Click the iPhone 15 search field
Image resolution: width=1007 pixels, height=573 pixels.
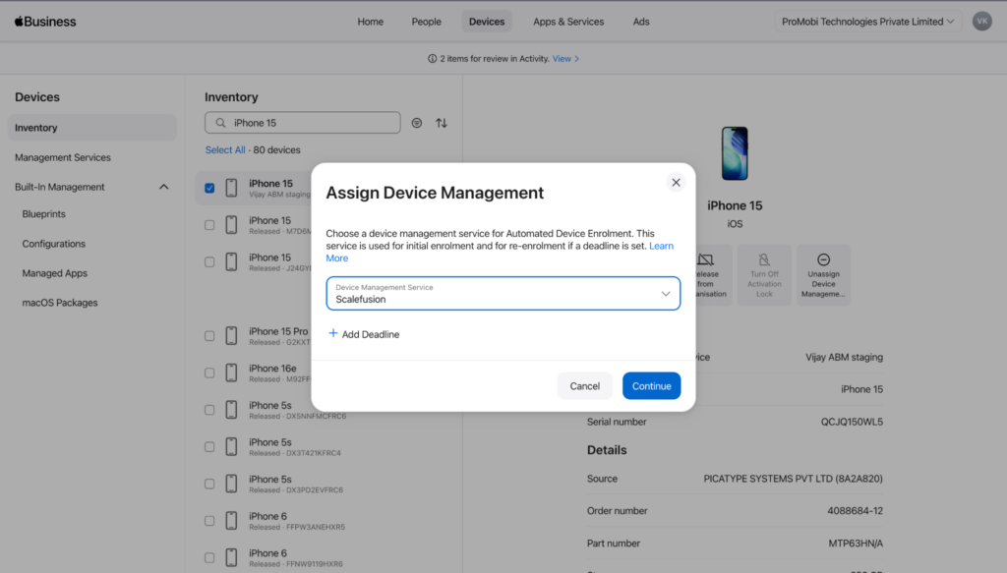[303, 123]
